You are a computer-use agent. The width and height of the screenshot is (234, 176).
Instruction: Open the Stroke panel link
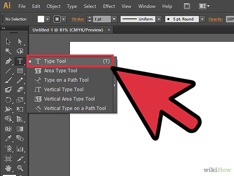click(x=78, y=19)
